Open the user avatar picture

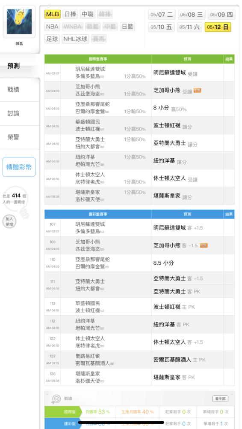[x=19, y=21]
